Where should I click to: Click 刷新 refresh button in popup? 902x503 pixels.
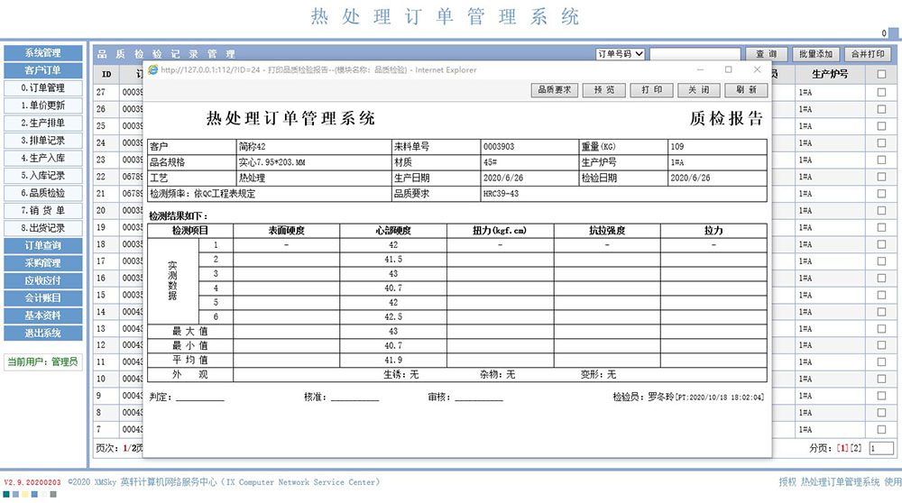pyautogui.click(x=746, y=89)
